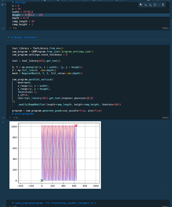Open run options chevron beside play button

click(5, 5)
